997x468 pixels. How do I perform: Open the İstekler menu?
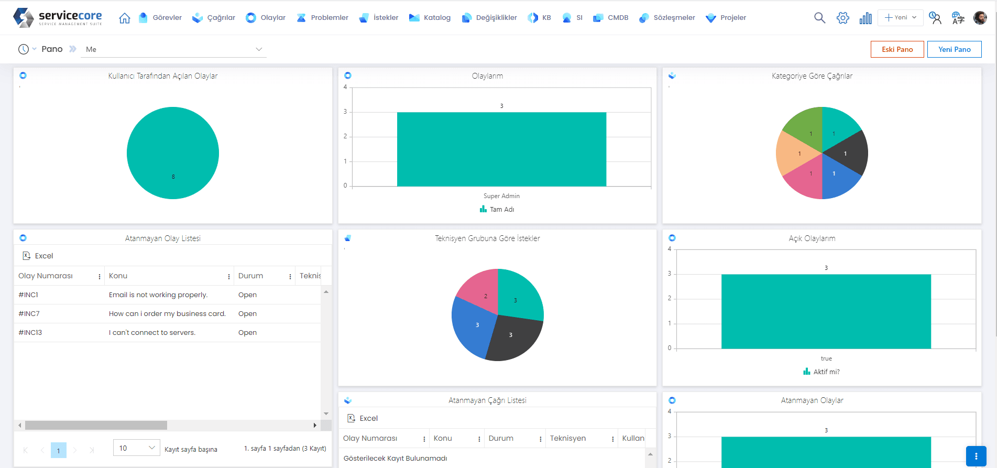click(x=379, y=18)
